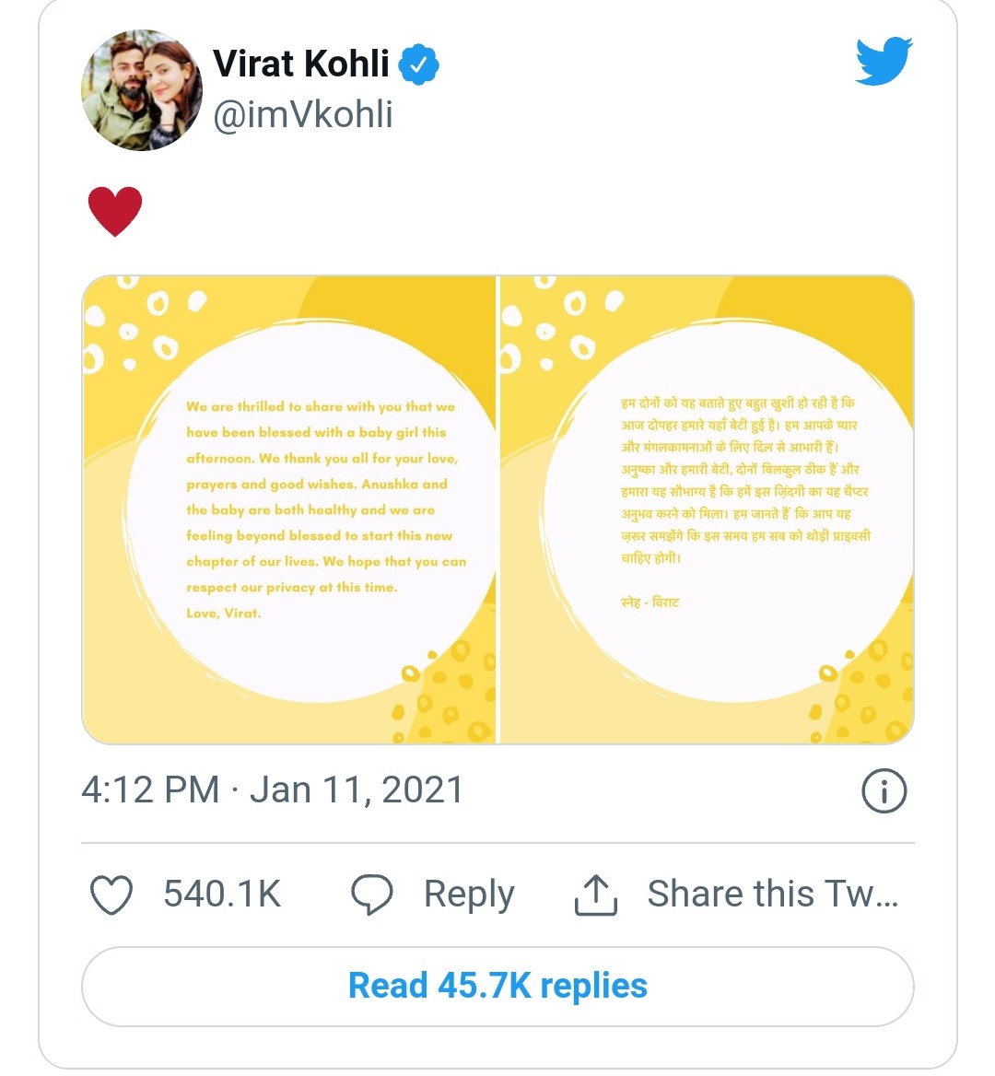995x1076 pixels.
Task: Click the share upload arrow icon
Action: pyautogui.click(x=596, y=895)
